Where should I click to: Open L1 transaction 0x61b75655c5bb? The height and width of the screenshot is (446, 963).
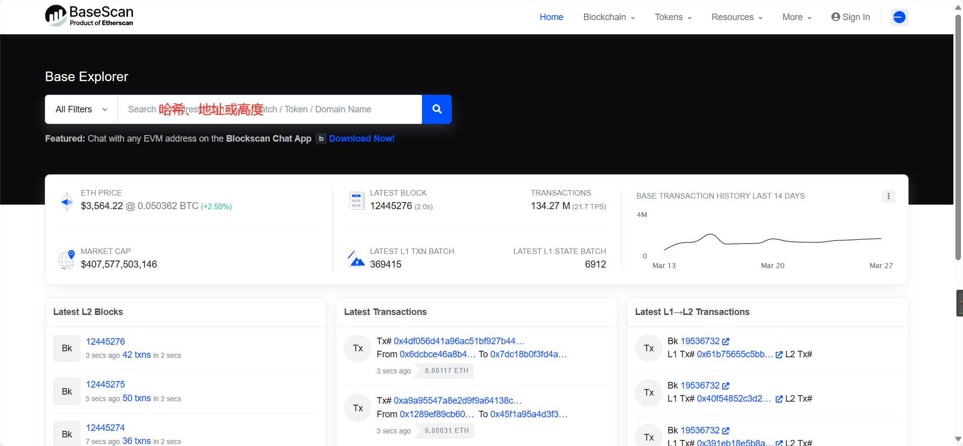735,354
